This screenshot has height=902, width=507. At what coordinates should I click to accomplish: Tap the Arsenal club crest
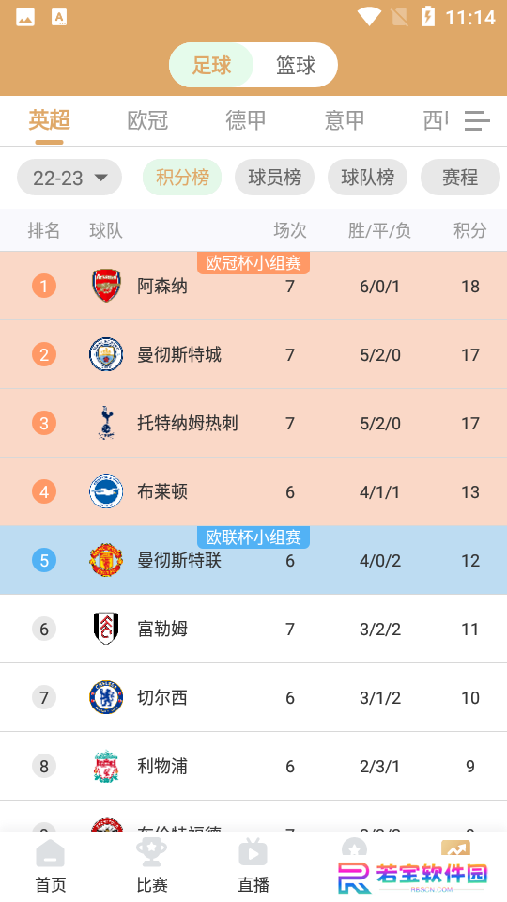(x=106, y=286)
